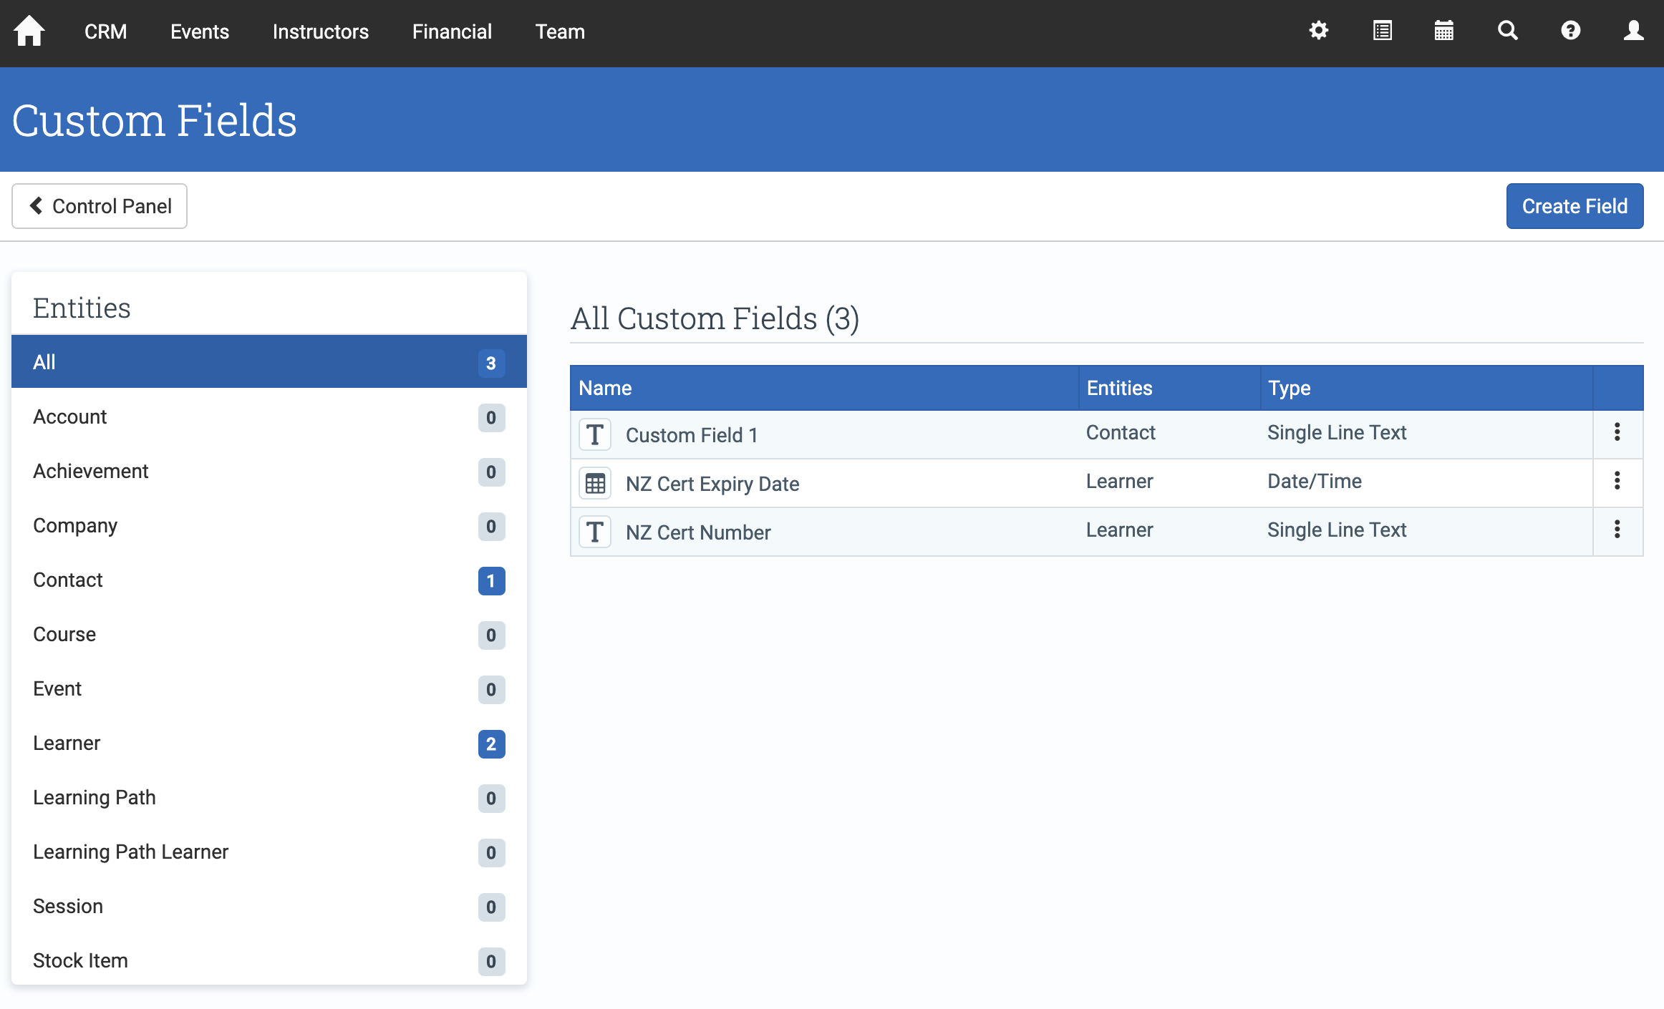
Task: Click the Learner cell in NZ Cert Number row
Action: click(1119, 530)
